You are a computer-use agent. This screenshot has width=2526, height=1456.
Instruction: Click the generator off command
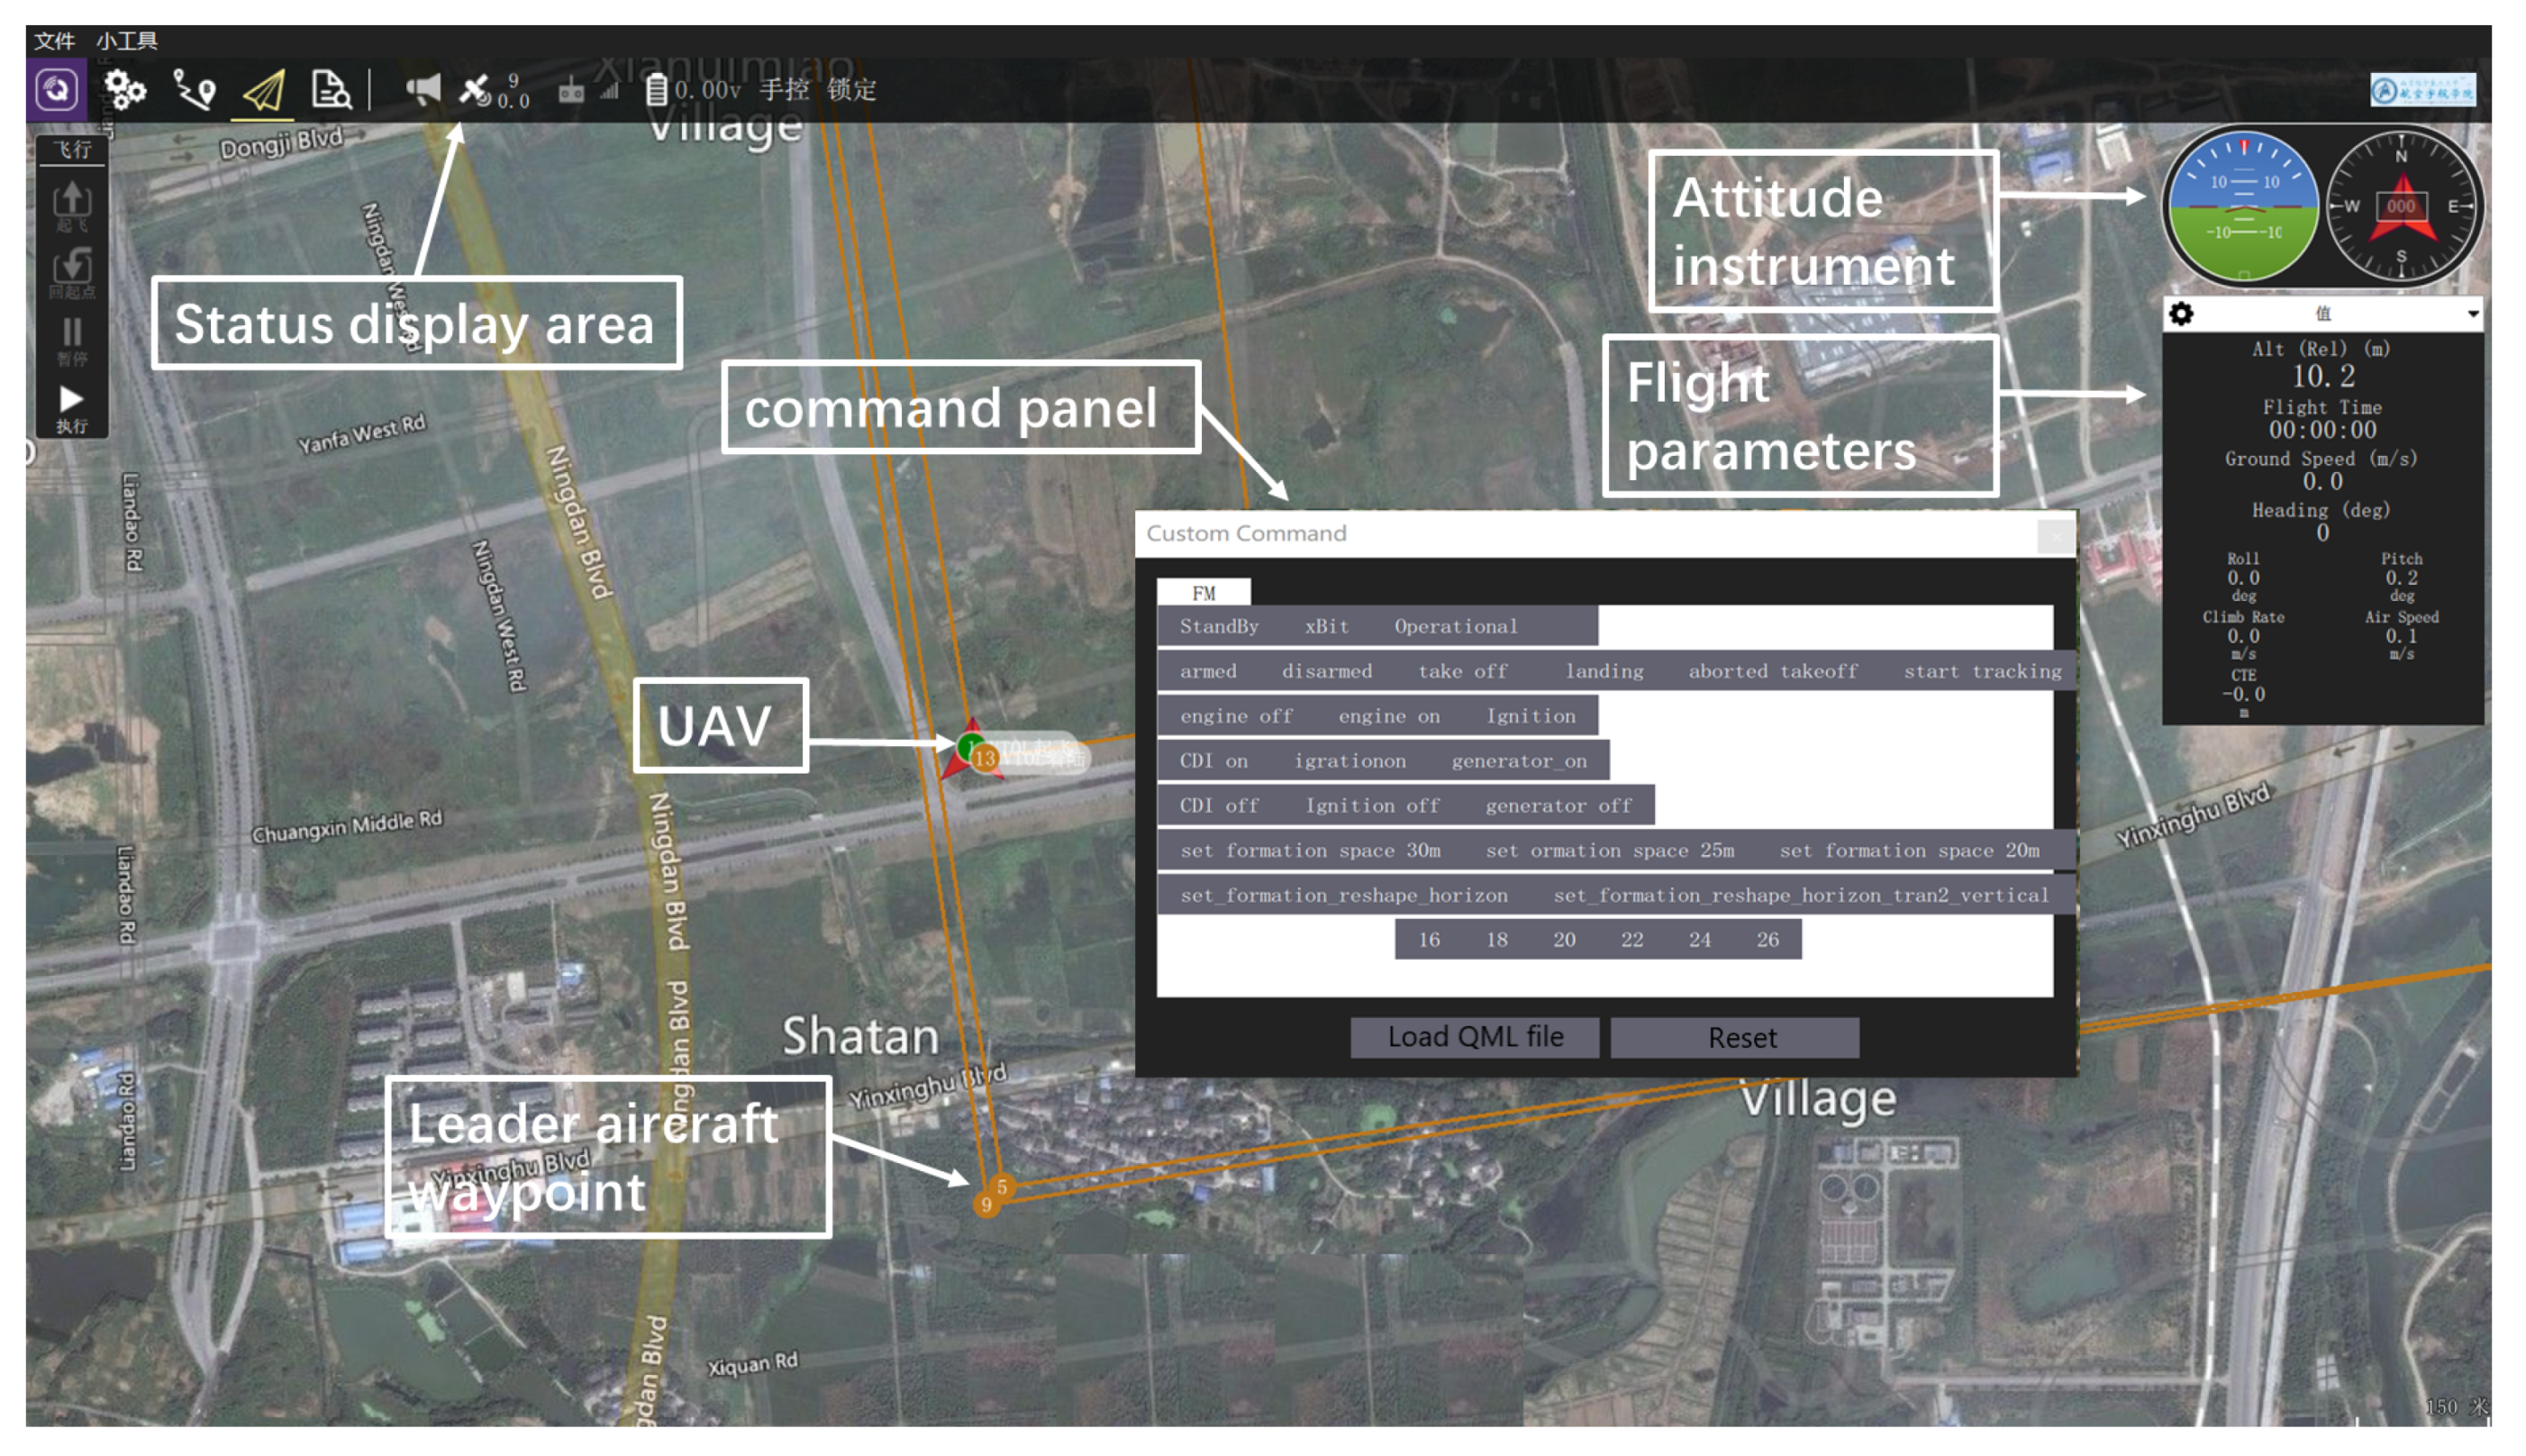[1558, 806]
